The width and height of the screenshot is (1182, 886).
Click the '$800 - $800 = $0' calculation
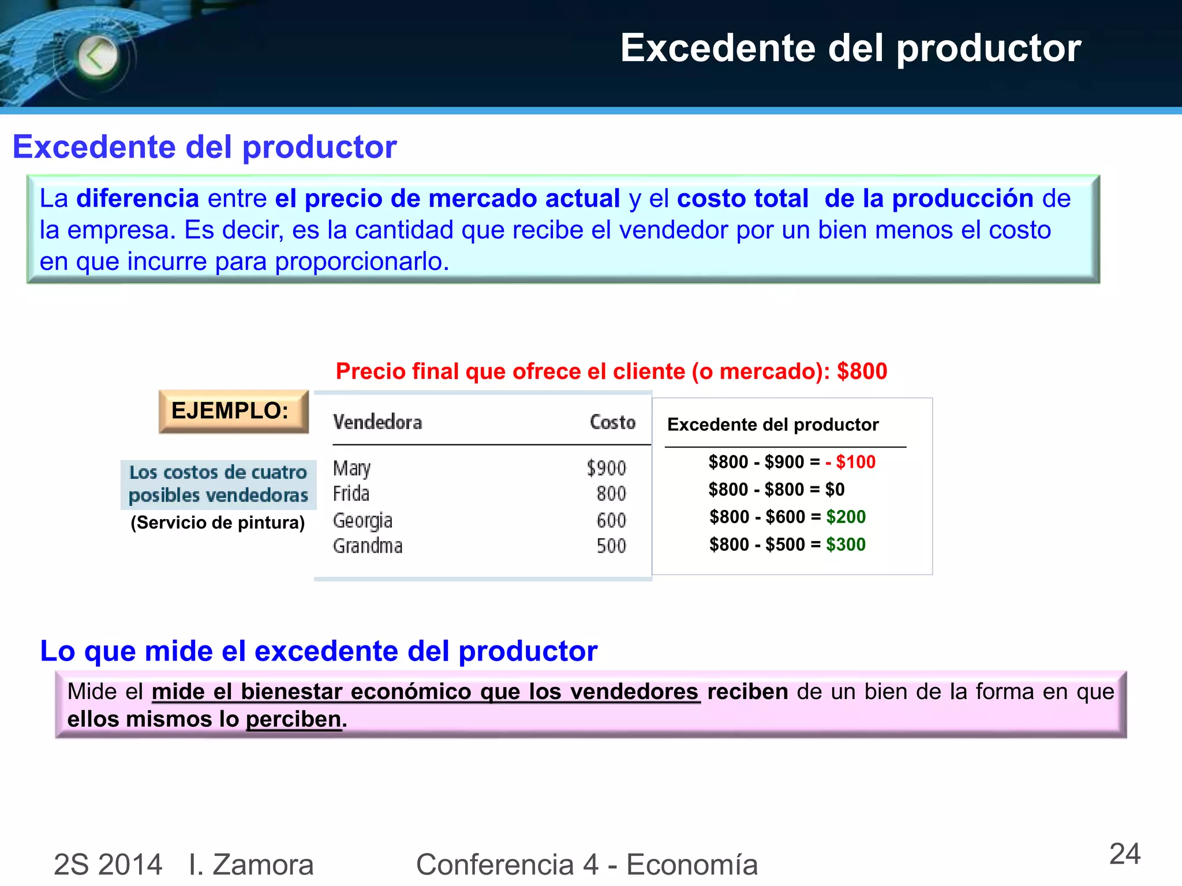pyautogui.click(x=776, y=490)
